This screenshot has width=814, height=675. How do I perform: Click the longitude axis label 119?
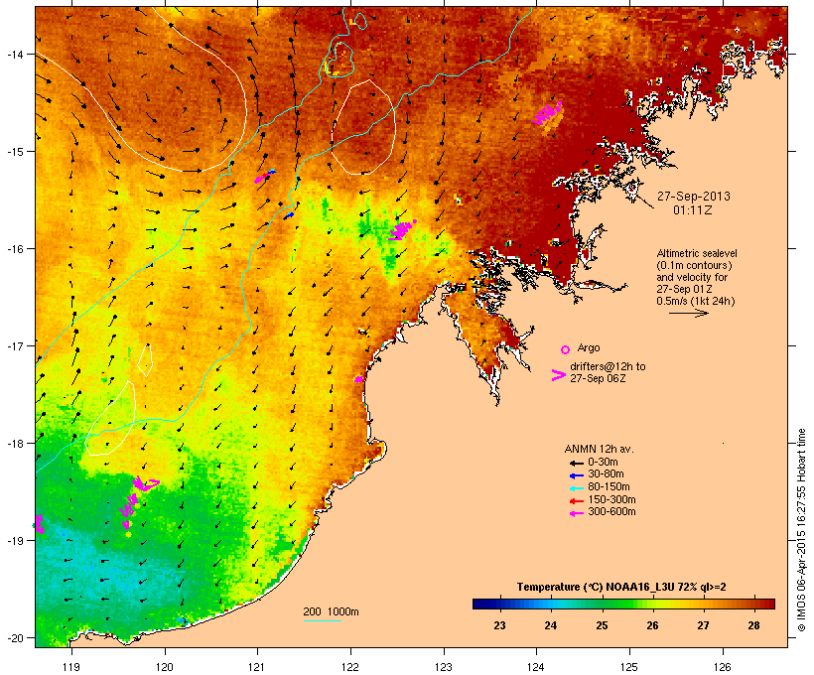pyautogui.click(x=71, y=666)
